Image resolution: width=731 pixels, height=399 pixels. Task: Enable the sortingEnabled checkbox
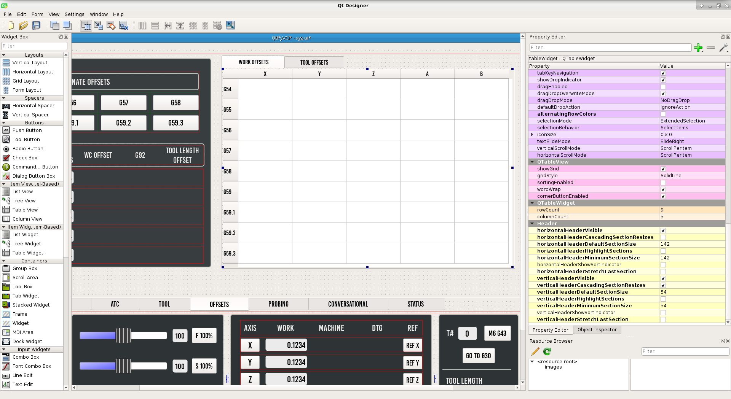pos(663,183)
